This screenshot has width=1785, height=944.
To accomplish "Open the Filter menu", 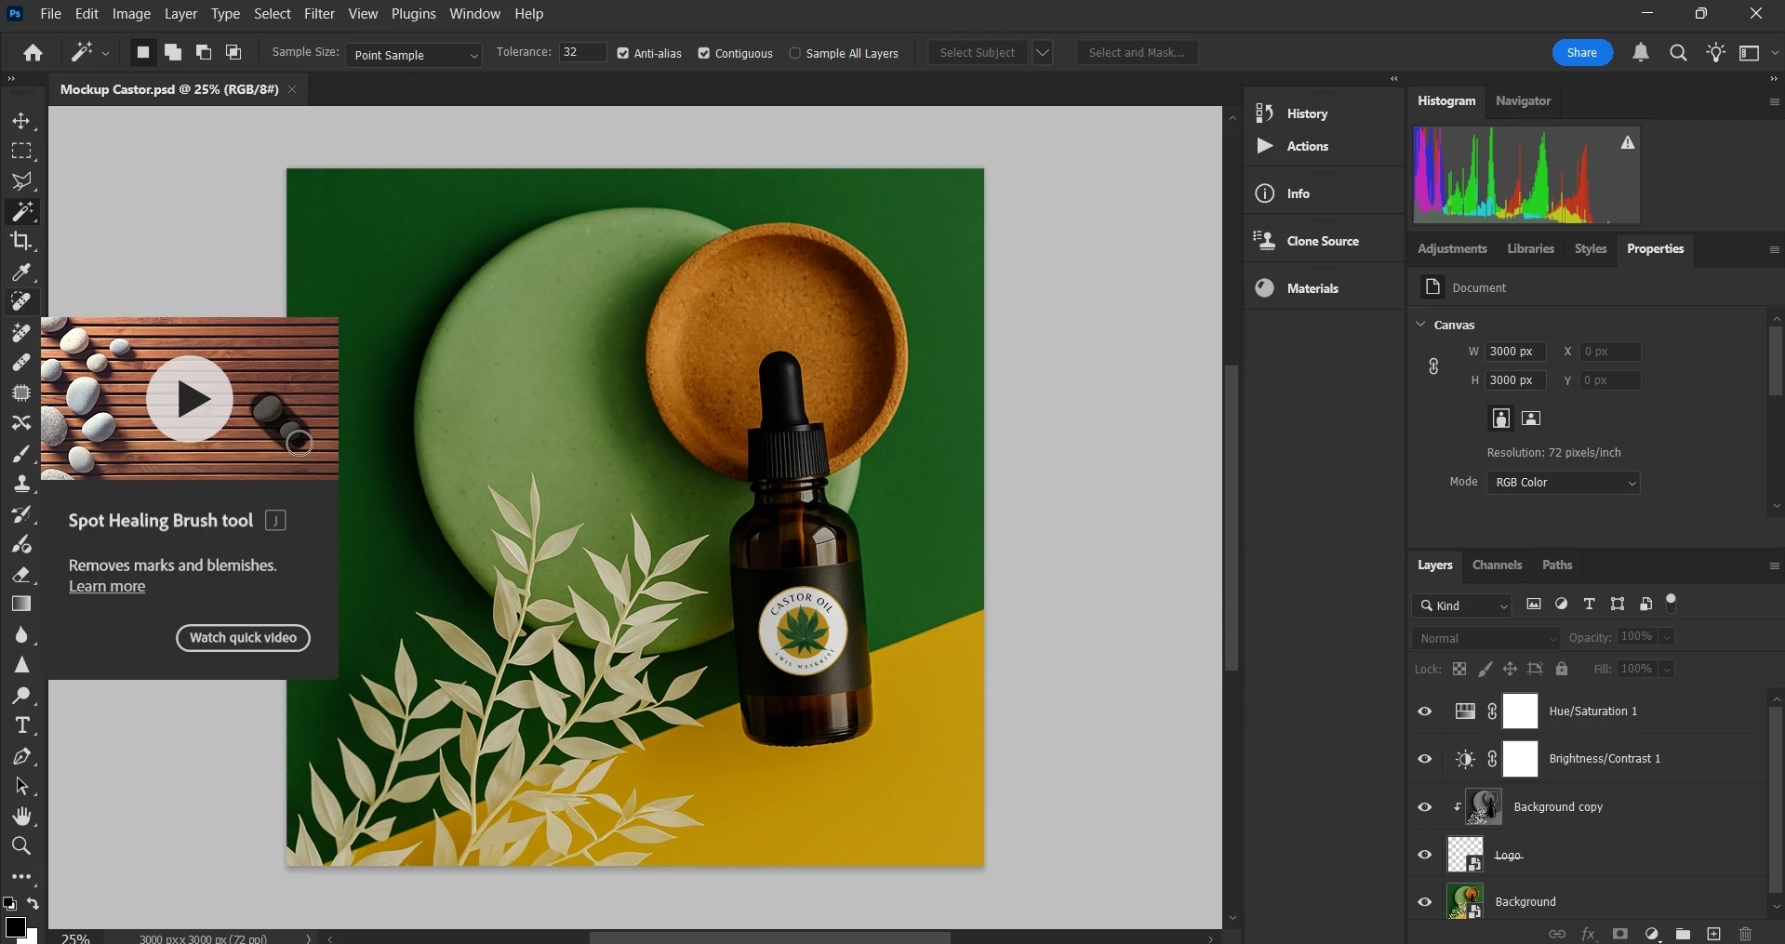I will (319, 14).
